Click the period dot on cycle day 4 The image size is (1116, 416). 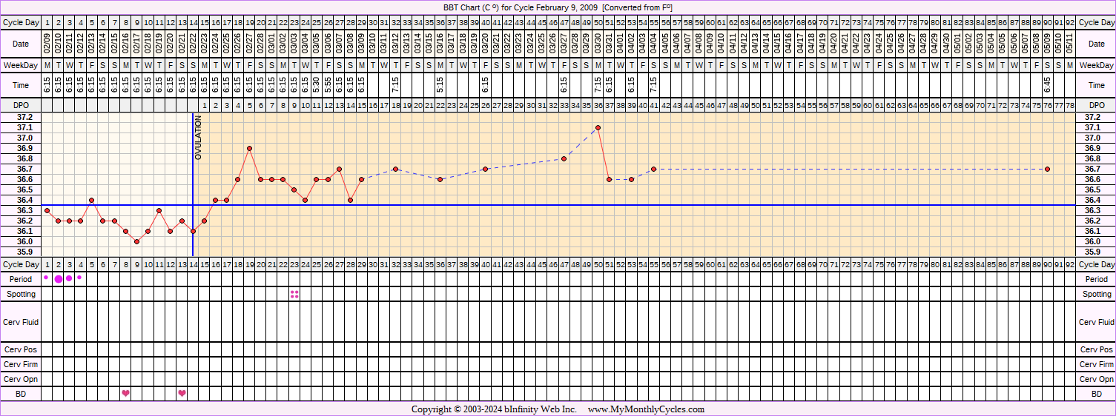(x=80, y=278)
